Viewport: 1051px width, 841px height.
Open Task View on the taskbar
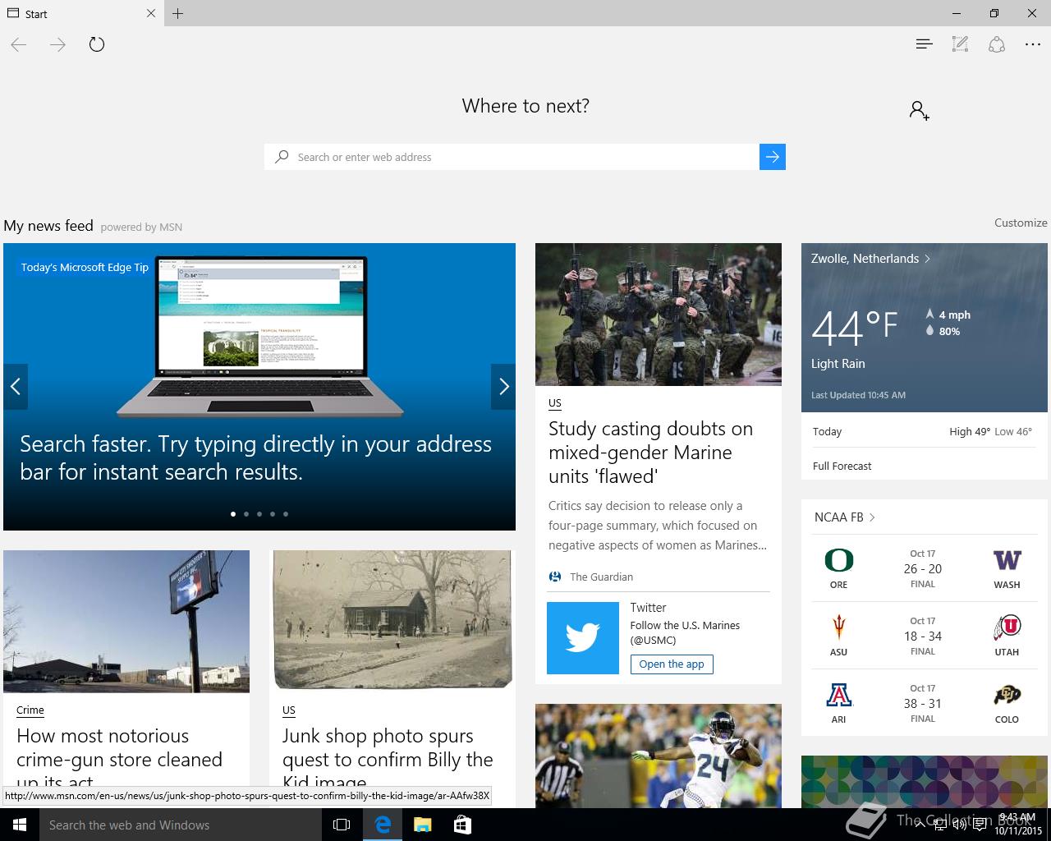tap(342, 825)
